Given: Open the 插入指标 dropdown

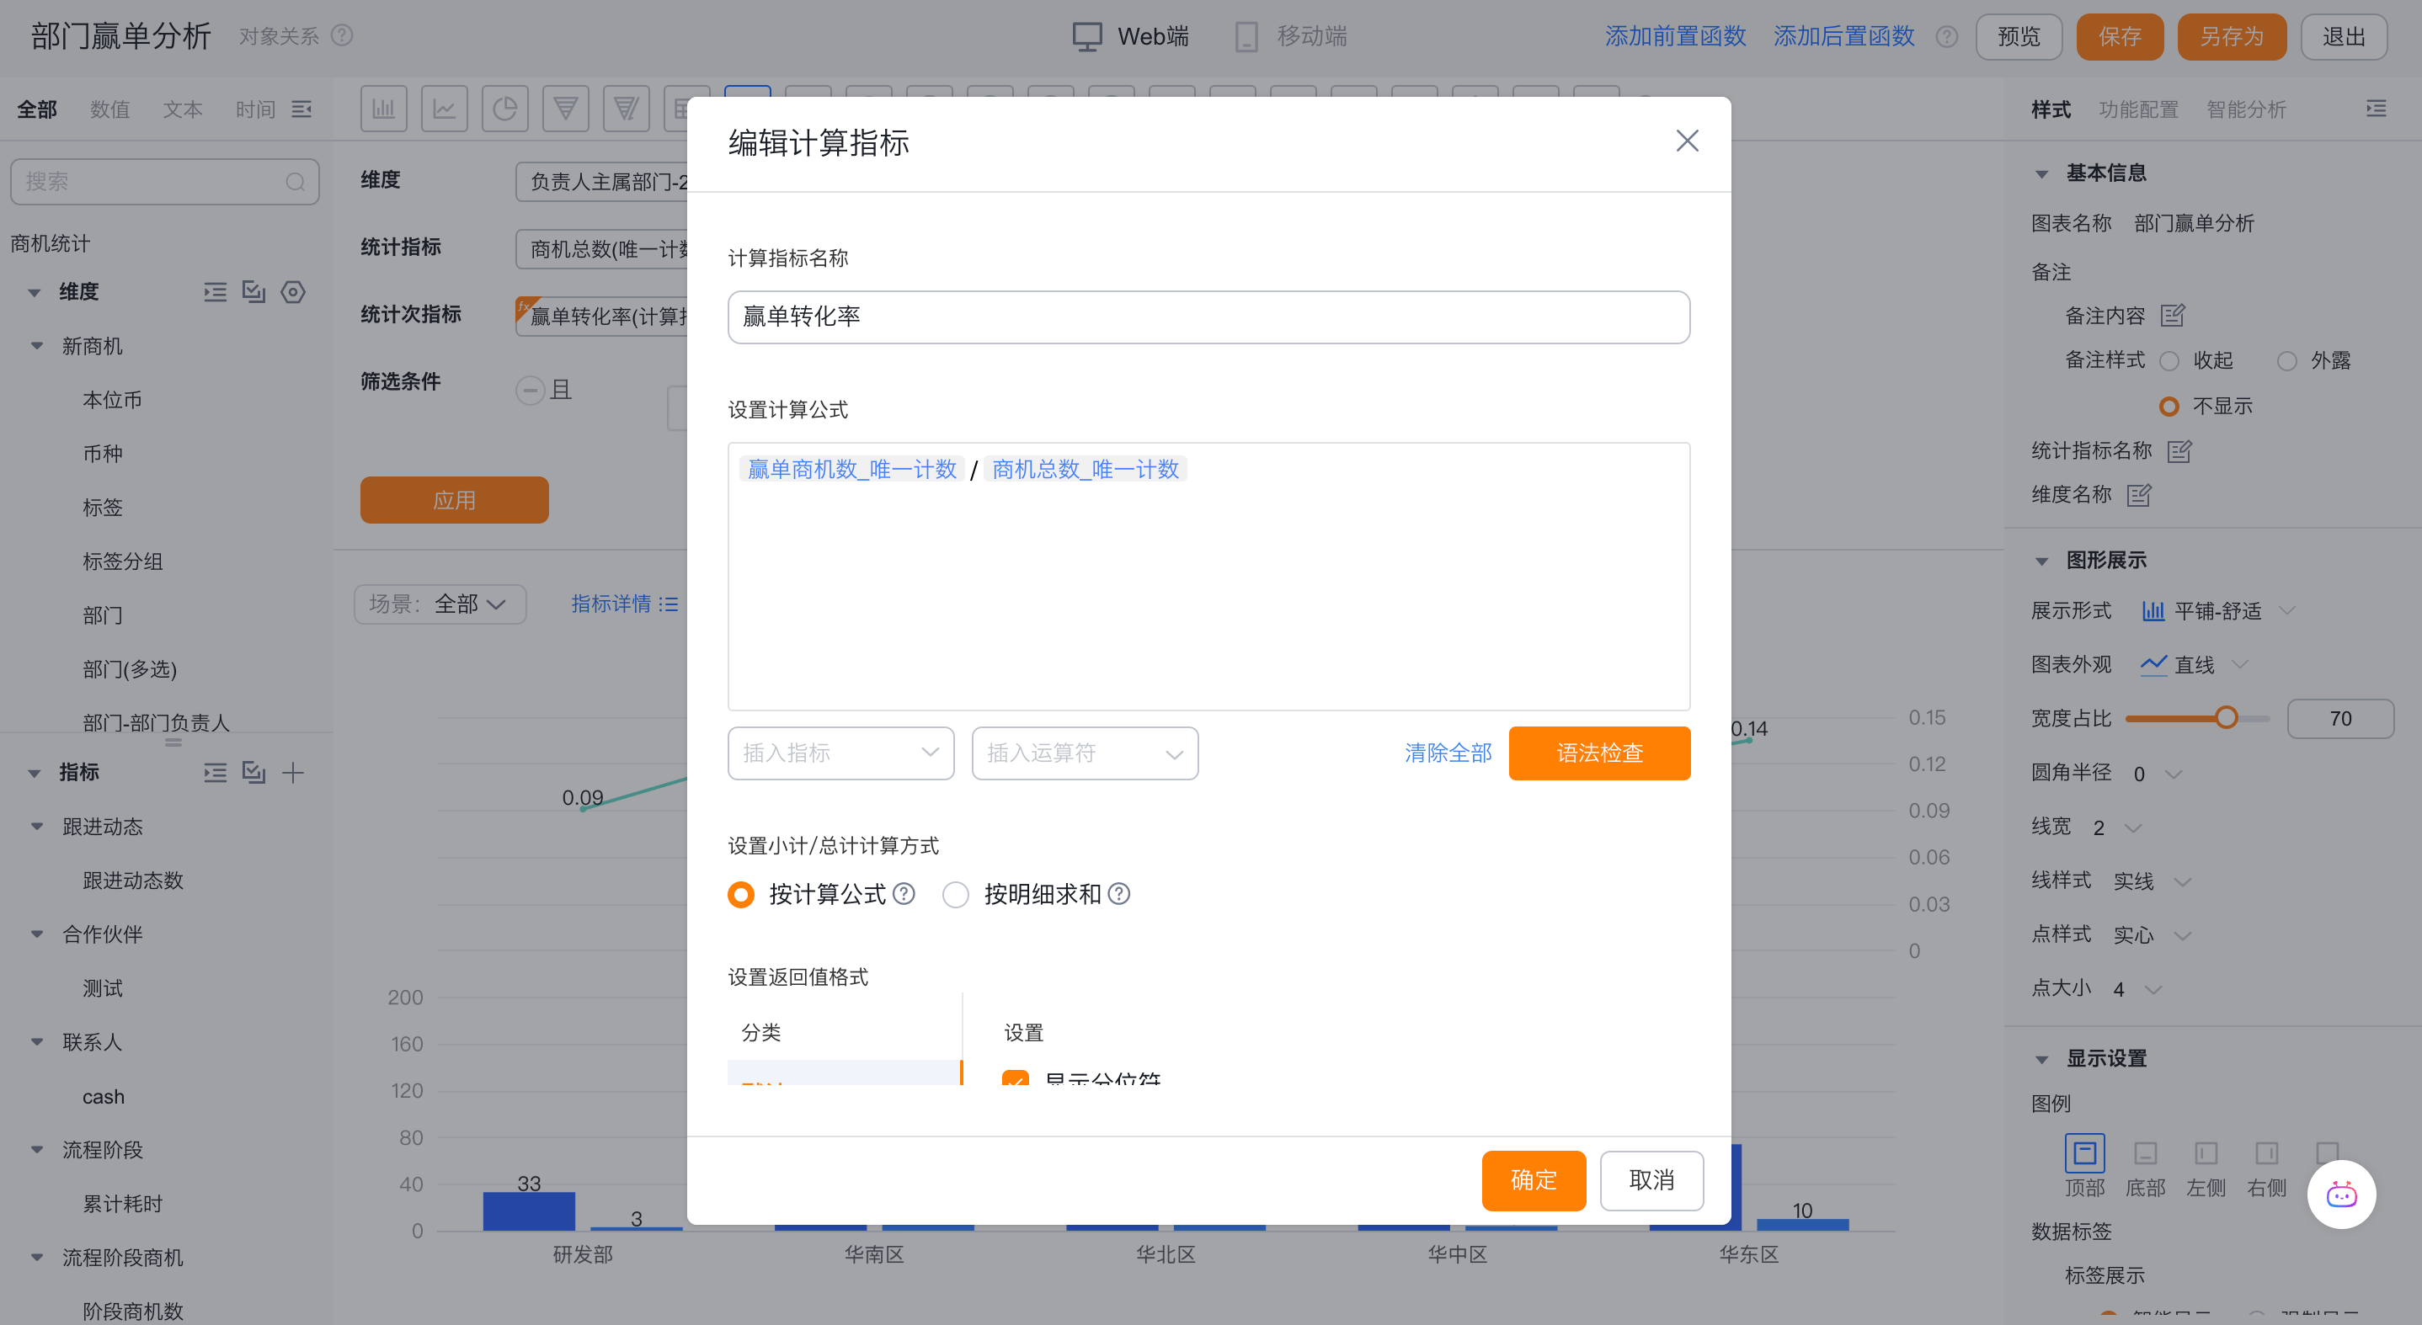Looking at the screenshot, I should (x=840, y=753).
